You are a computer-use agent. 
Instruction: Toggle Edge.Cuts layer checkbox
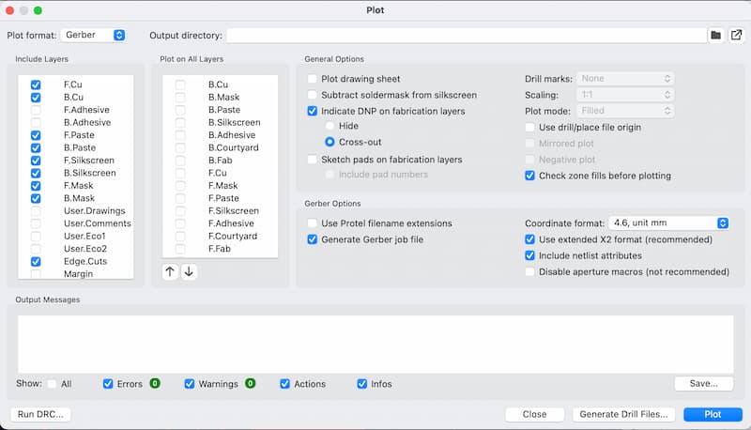(36, 262)
